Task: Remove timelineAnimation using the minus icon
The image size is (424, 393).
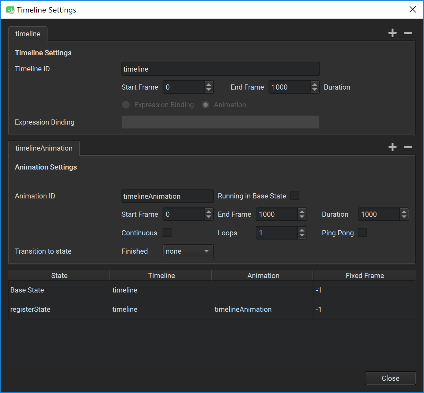Action: [x=408, y=147]
